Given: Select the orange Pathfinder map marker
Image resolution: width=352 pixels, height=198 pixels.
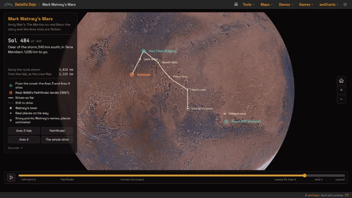Looking at the screenshot, I should 132,74.
